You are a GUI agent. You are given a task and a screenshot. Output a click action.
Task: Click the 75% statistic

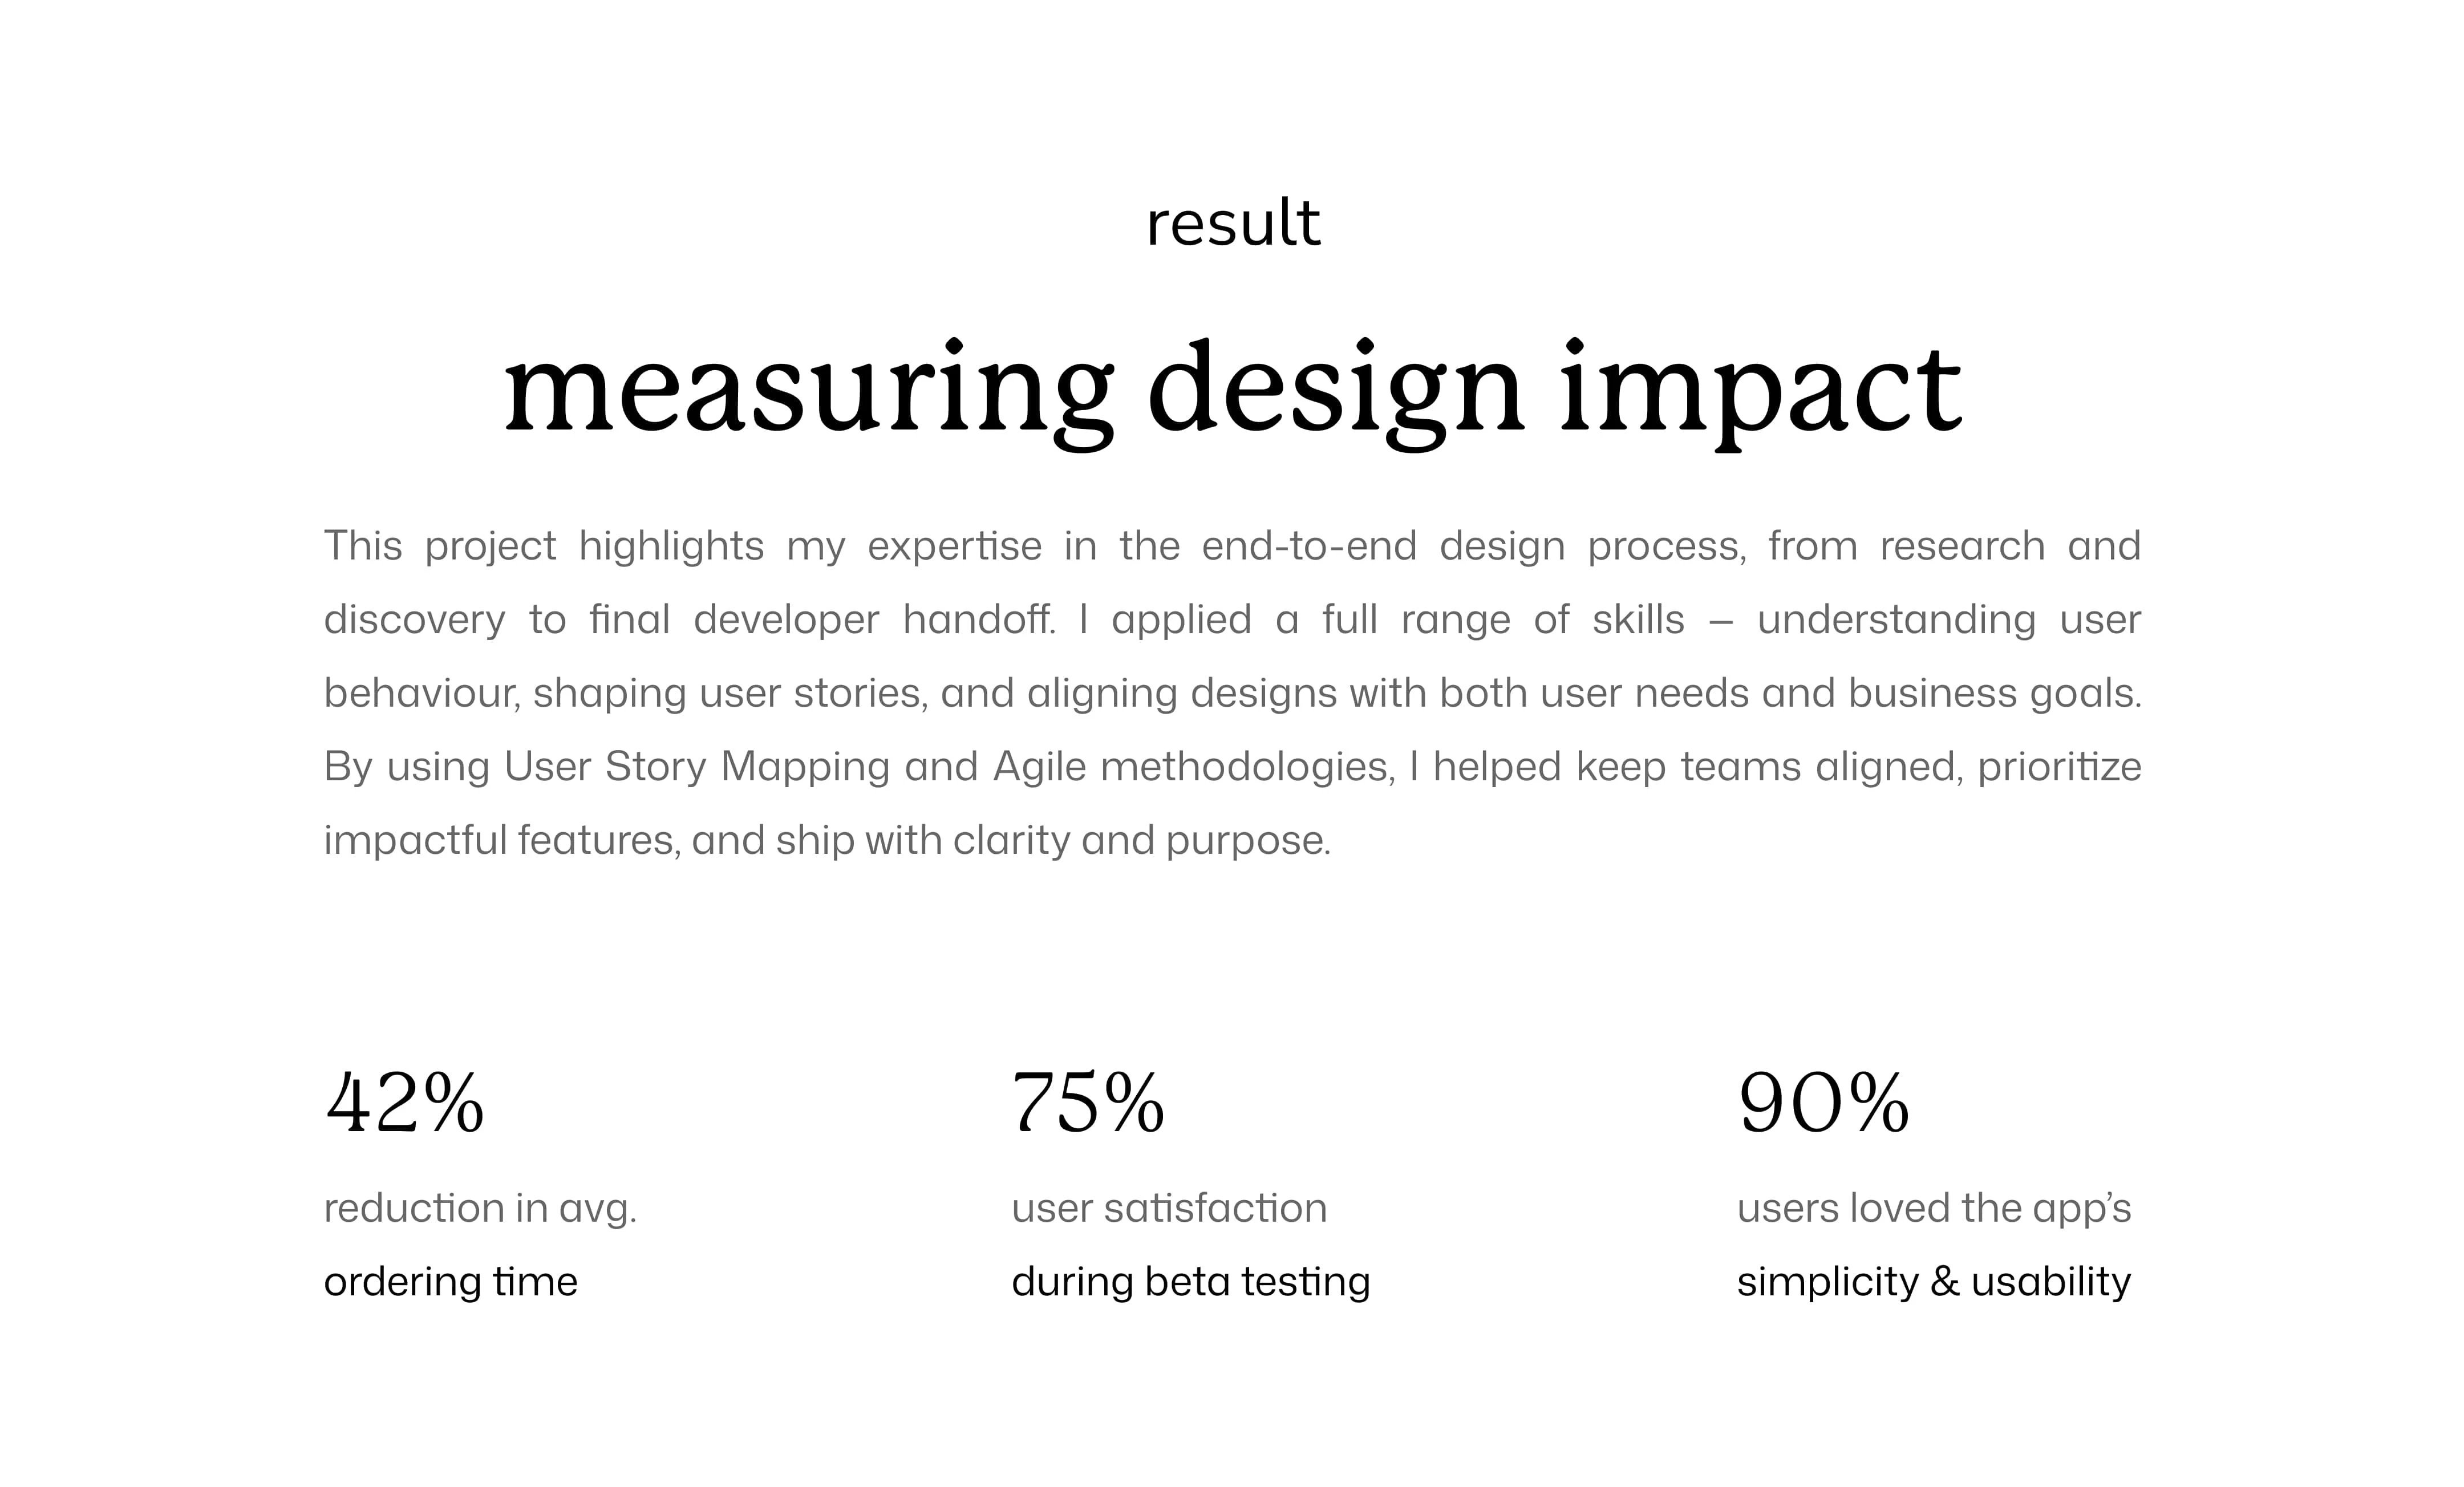pyautogui.click(x=1088, y=1103)
